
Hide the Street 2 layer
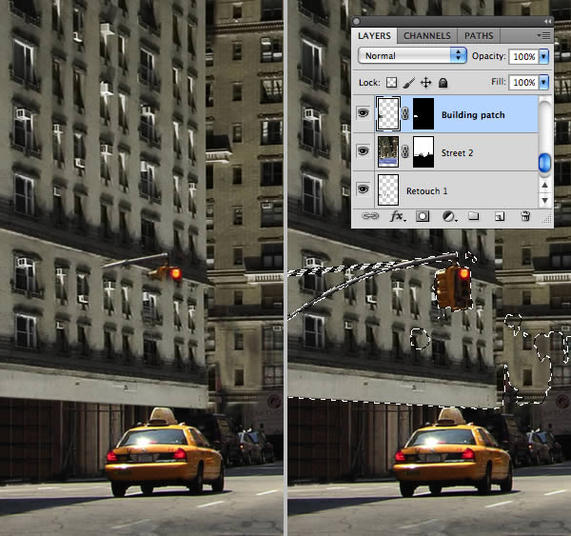tap(363, 150)
